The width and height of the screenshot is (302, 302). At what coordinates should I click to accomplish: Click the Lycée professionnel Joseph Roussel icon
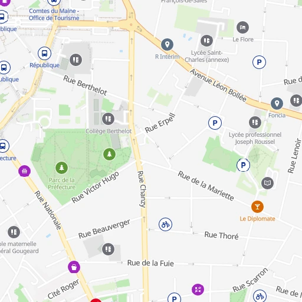pyautogui.click(x=255, y=122)
